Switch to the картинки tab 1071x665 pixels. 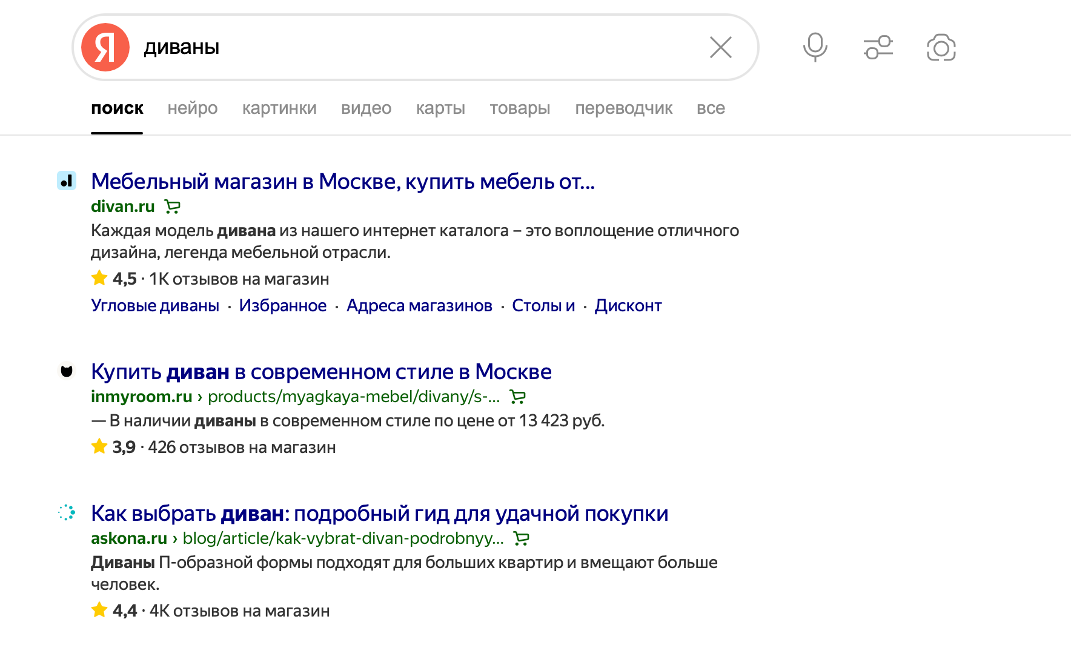(x=279, y=108)
